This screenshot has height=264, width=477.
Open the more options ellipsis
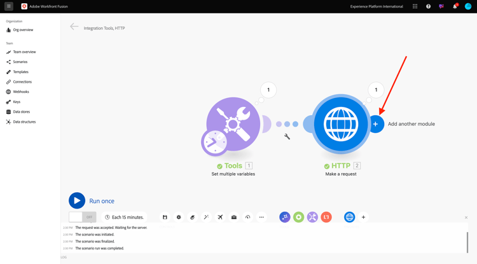pyautogui.click(x=261, y=217)
